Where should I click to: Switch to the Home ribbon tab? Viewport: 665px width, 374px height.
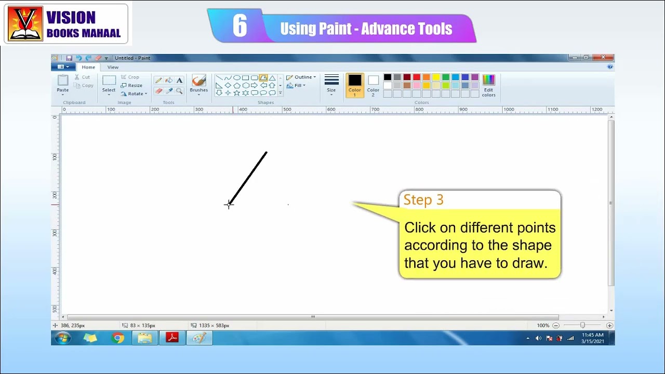tap(88, 67)
